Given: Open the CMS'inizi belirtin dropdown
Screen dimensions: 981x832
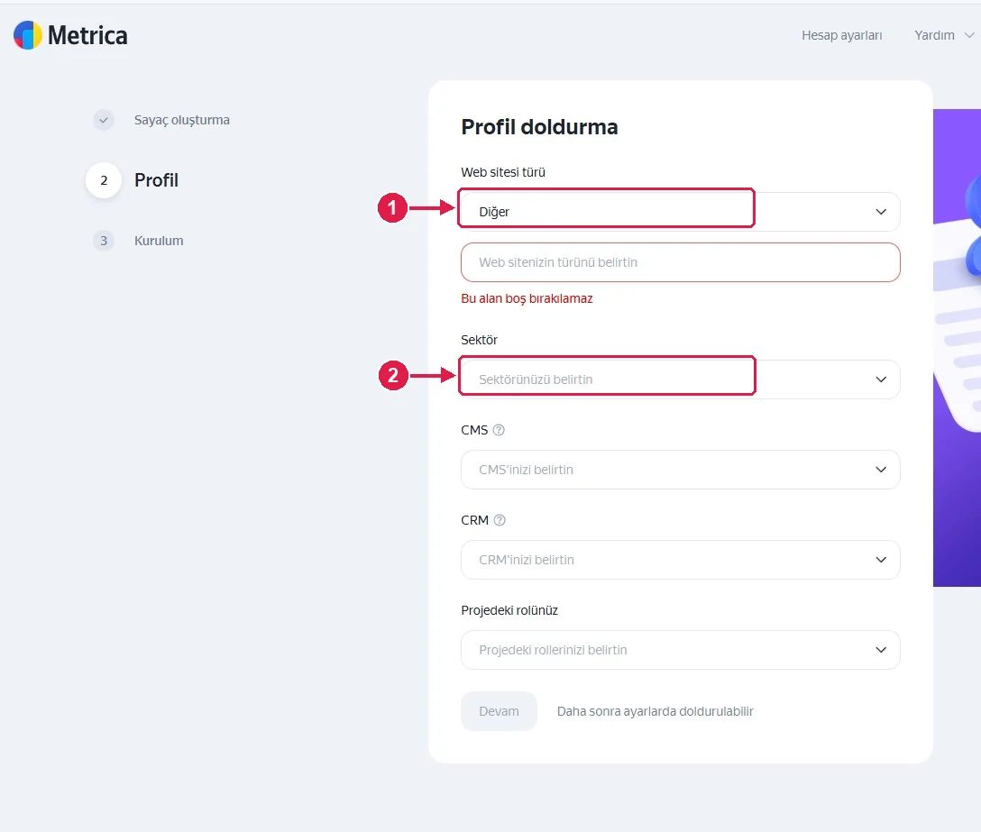Looking at the screenshot, I should pos(680,470).
